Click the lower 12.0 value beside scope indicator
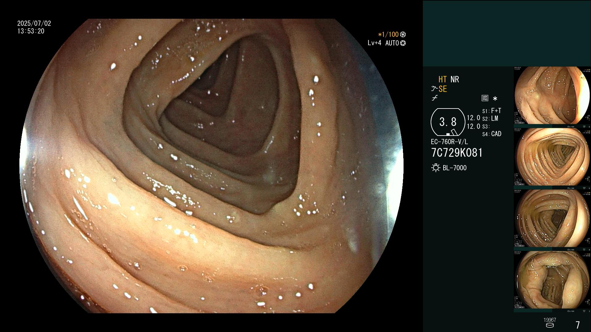The image size is (591, 332). pyautogui.click(x=473, y=126)
